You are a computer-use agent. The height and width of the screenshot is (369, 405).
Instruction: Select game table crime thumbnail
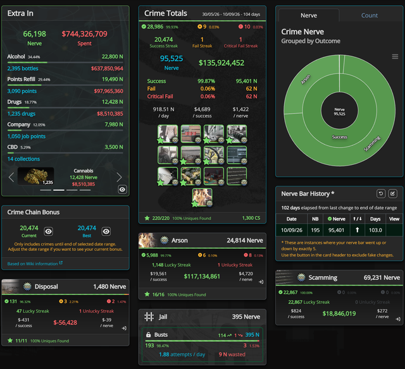click(214, 176)
